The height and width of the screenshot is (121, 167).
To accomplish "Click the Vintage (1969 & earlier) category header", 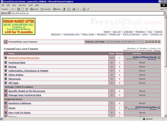I will tap(19, 87).
